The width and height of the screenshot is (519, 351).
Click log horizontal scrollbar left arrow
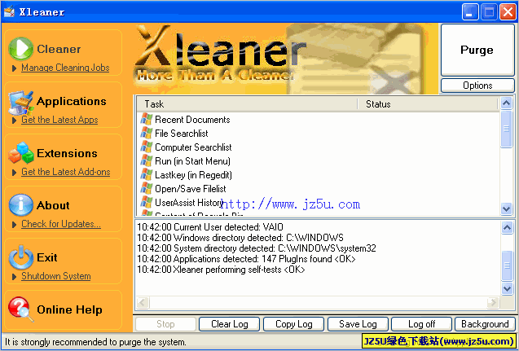pos(143,302)
